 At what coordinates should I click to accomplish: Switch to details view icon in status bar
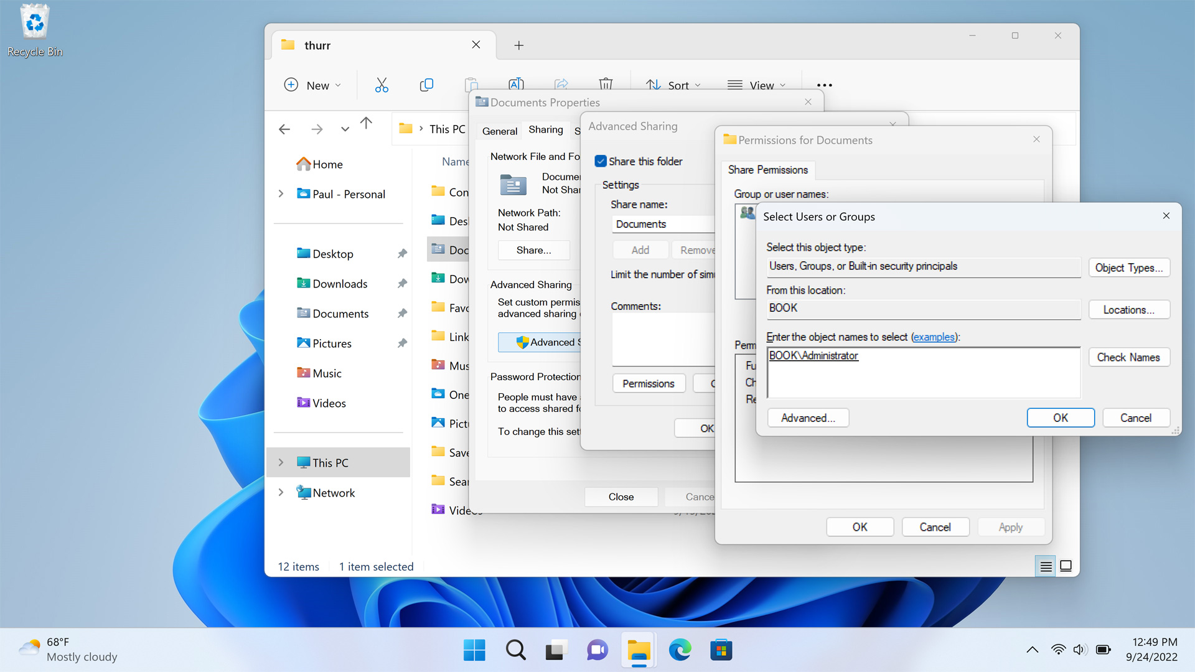1046,566
